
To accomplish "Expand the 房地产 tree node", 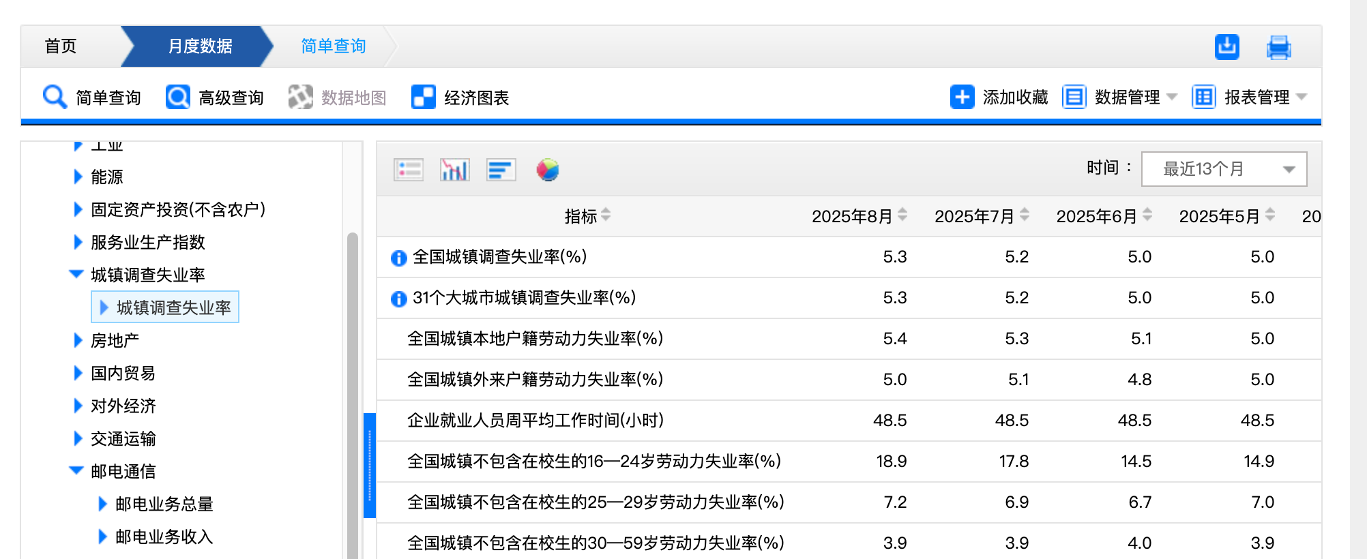I will pyautogui.click(x=78, y=340).
